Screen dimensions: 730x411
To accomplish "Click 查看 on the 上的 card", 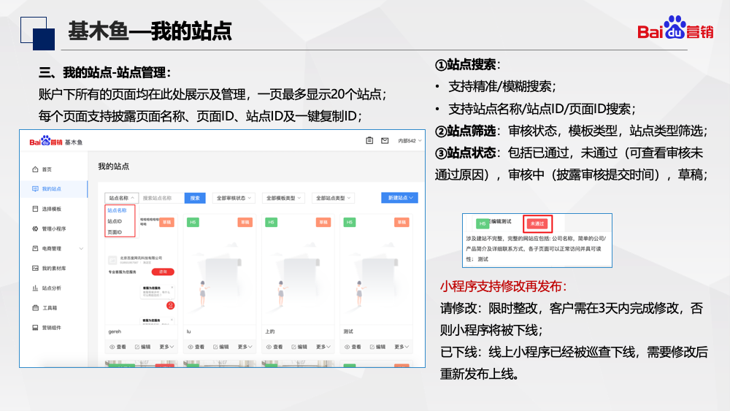I will pyautogui.click(x=274, y=347).
